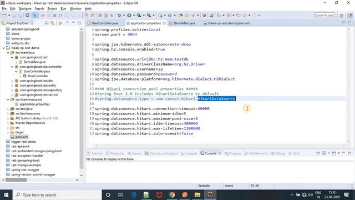Expand the com.springboot.rest.dto package

[12, 81]
